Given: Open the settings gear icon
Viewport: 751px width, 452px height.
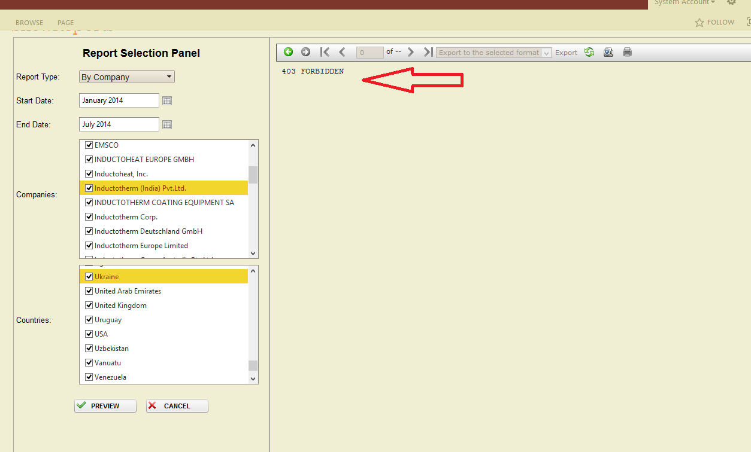Looking at the screenshot, I should 731,2.
